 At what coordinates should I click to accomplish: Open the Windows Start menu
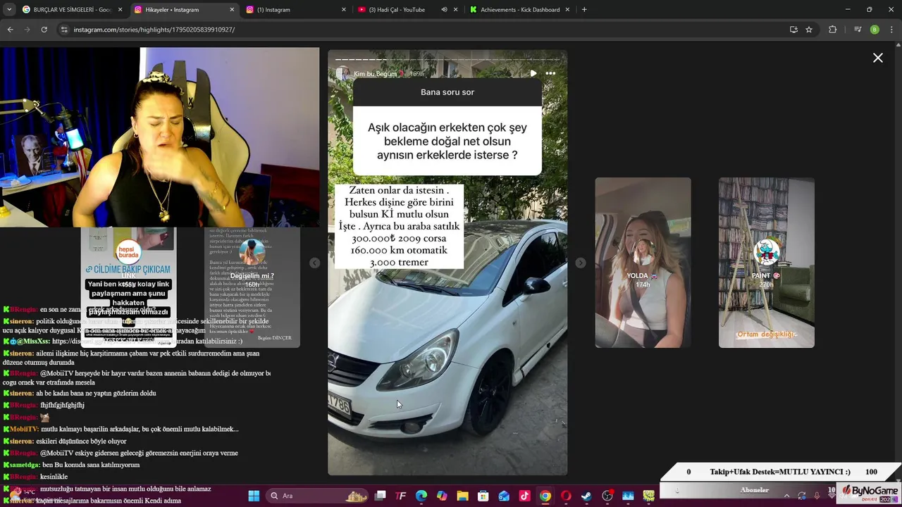click(x=254, y=496)
